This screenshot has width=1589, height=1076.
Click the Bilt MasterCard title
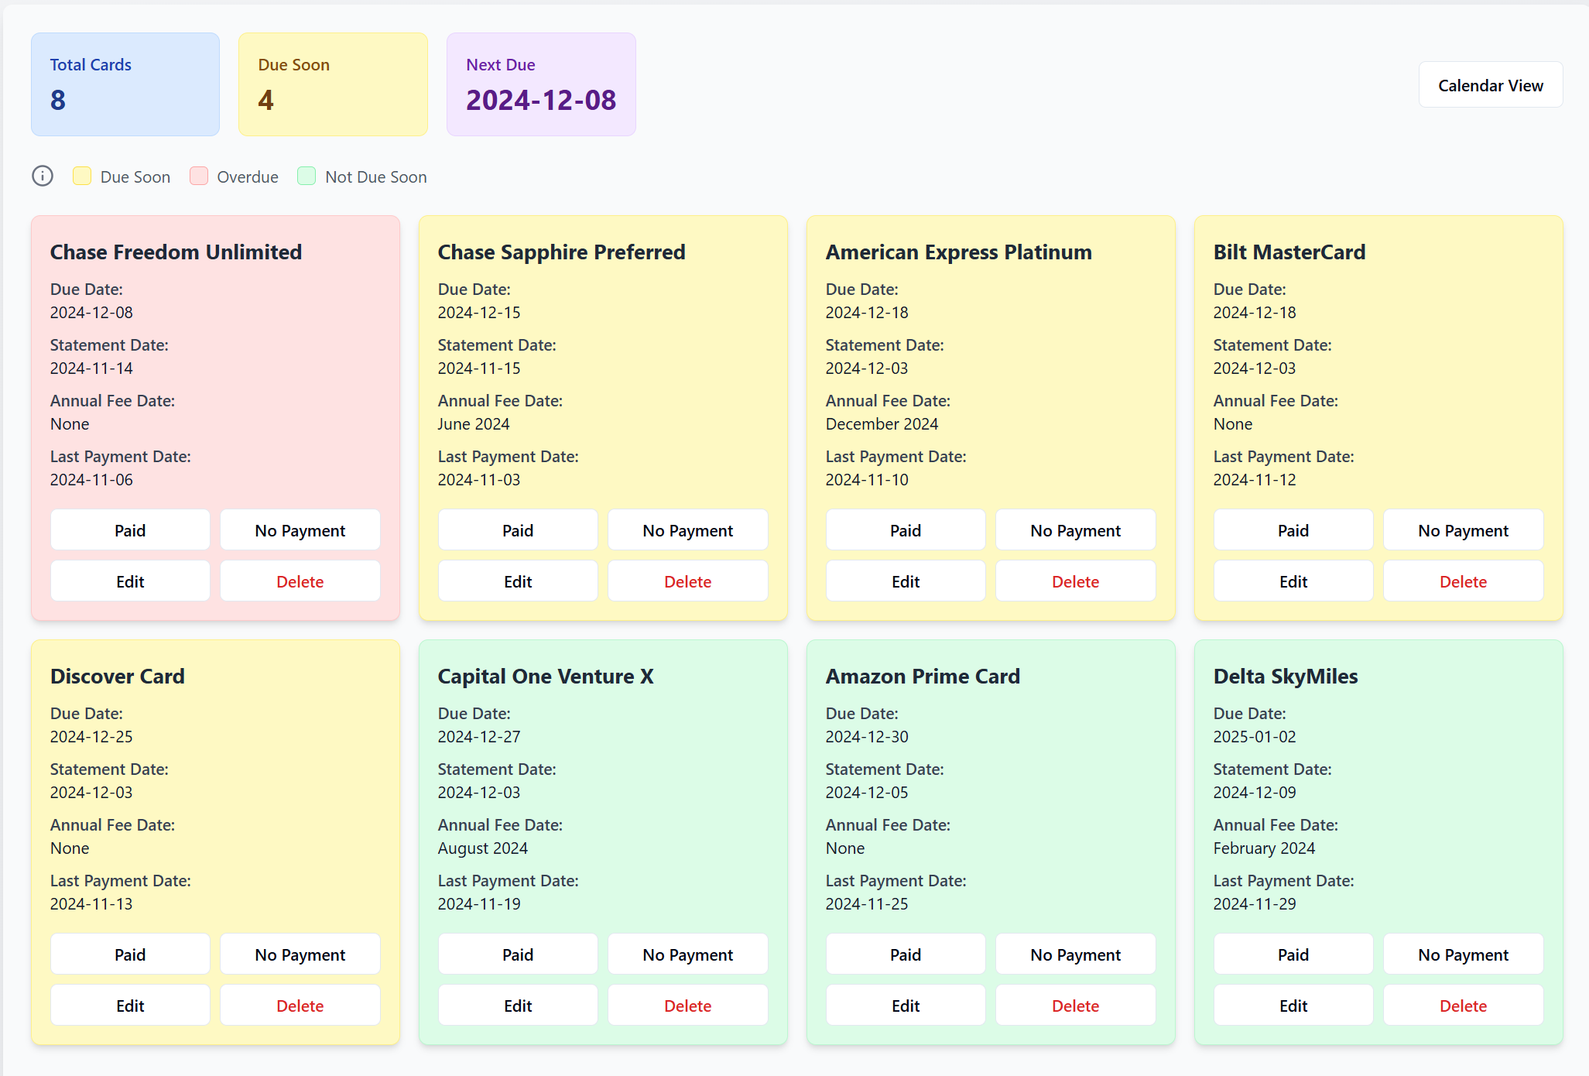pos(1289,252)
